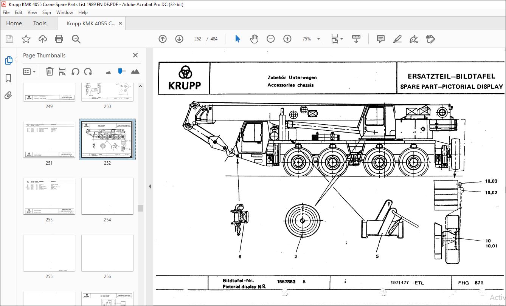Bookmark file with star icon

click(26, 39)
